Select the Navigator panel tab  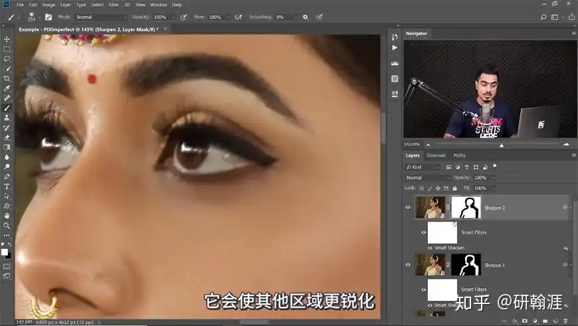pyautogui.click(x=417, y=33)
